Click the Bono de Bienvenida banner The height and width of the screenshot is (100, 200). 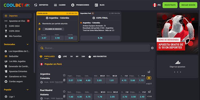coord(177,33)
